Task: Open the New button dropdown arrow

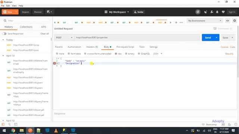Action: pos(16,12)
